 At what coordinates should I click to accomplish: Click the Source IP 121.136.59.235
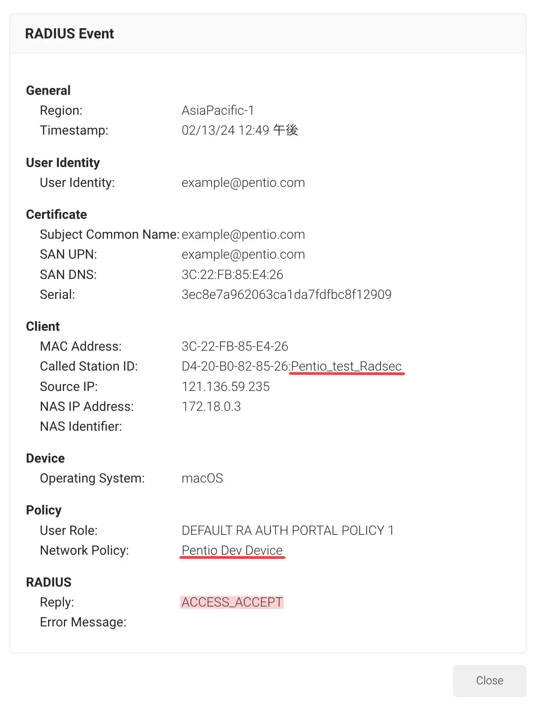click(225, 386)
